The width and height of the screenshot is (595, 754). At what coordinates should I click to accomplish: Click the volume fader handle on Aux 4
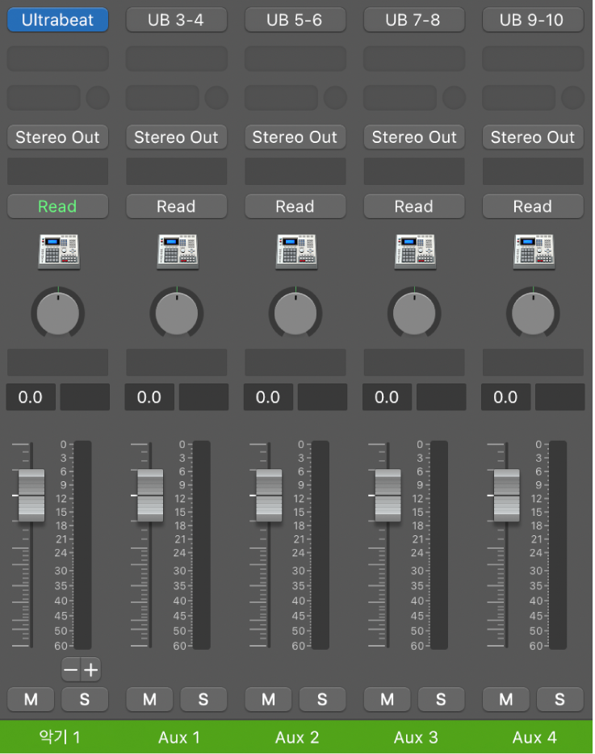[x=506, y=496]
